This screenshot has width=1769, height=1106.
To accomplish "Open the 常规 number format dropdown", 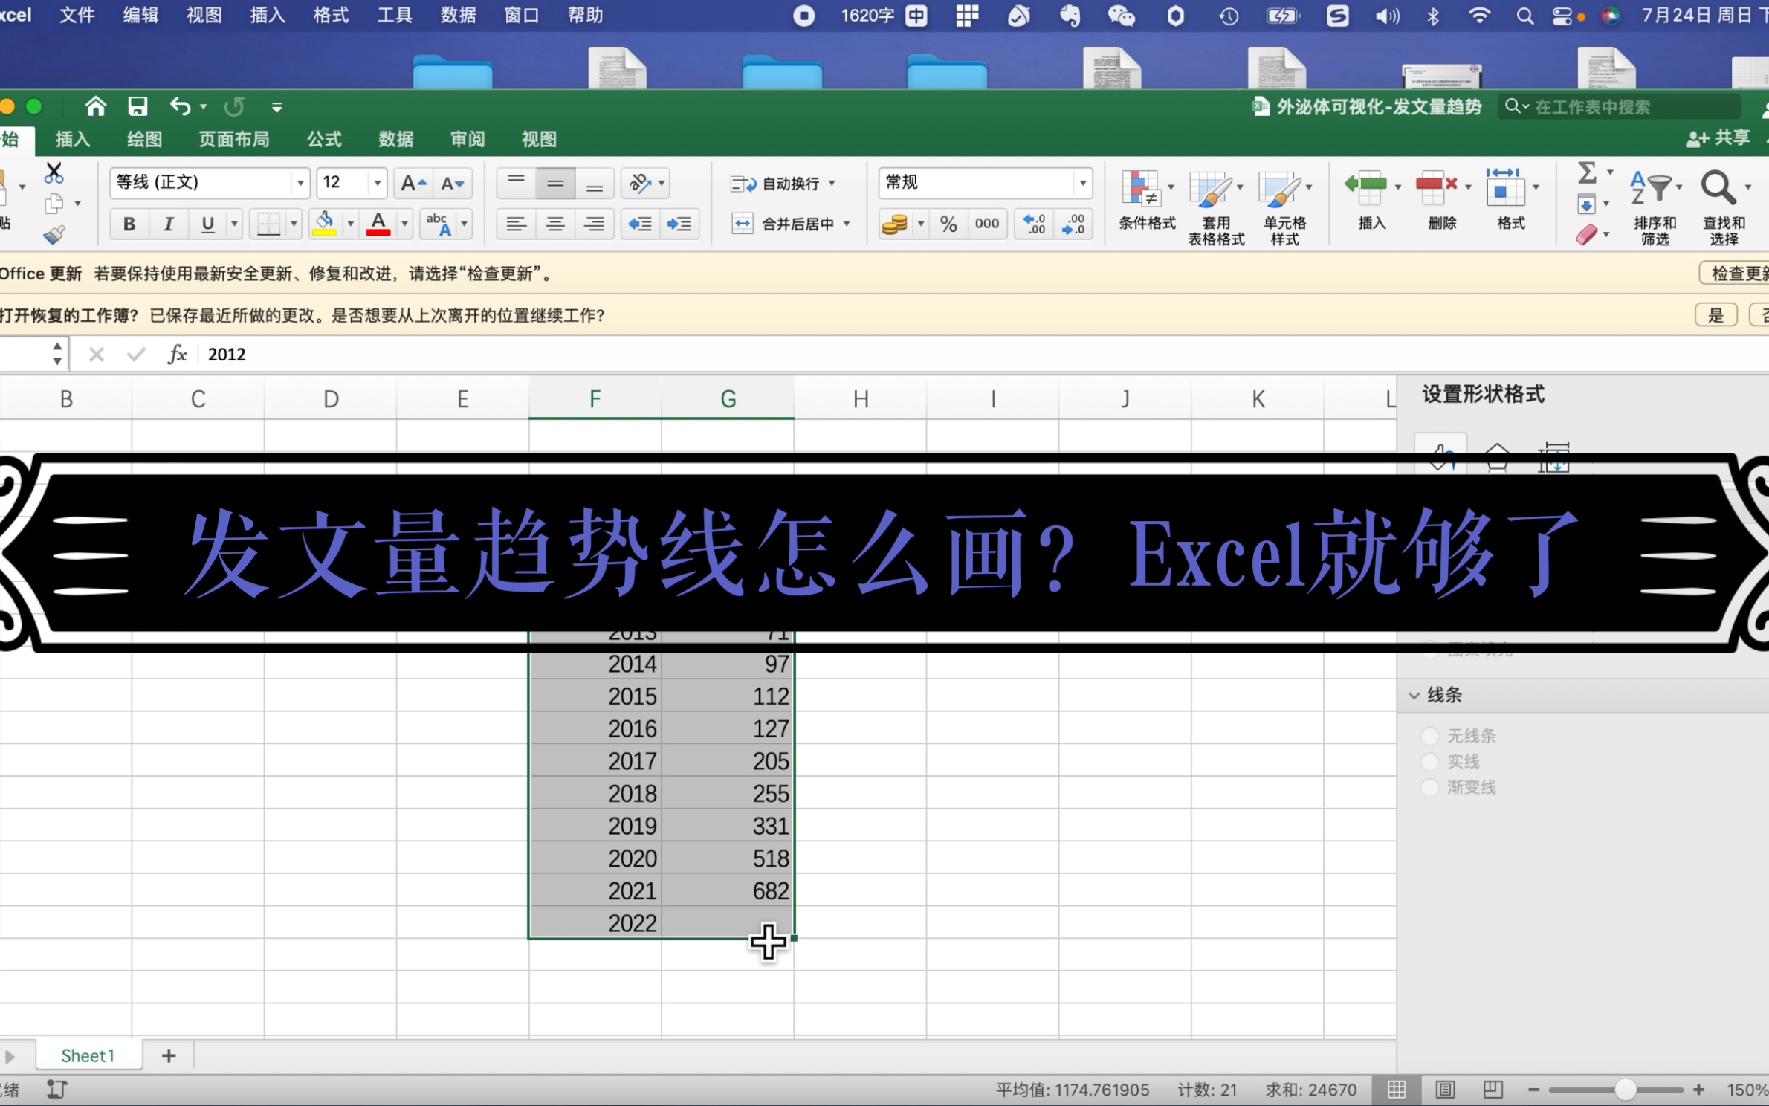I will point(1082,183).
